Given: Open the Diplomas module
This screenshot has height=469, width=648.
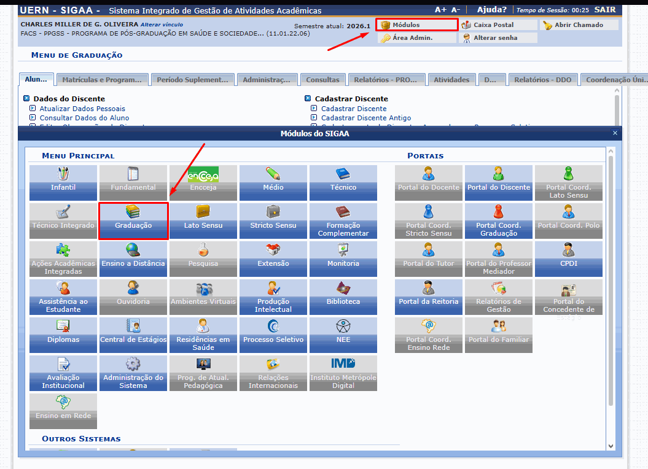Looking at the screenshot, I should pyautogui.click(x=63, y=335).
